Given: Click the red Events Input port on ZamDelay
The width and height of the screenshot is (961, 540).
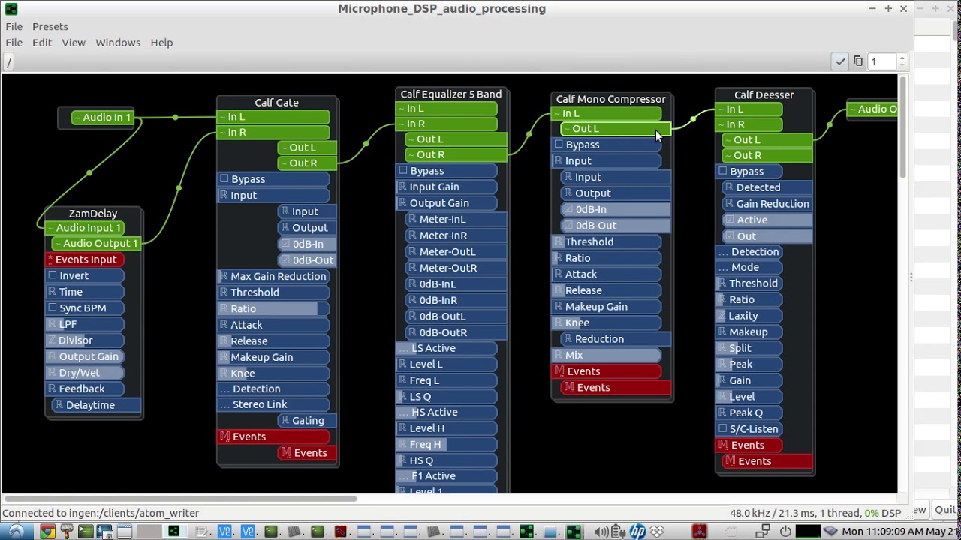Looking at the screenshot, I should pos(85,259).
